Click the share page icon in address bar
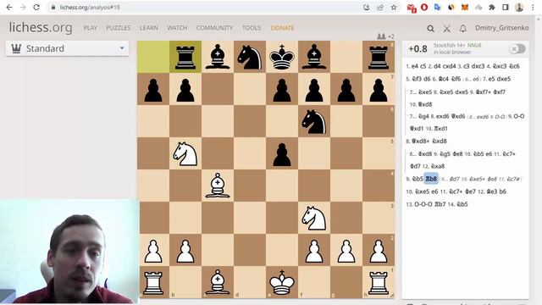This screenshot has height=305, width=542. coord(380,8)
